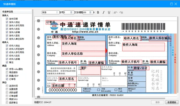Uncheck the 发件人地址 checkbox
This screenshot has height=106, width=180.
(7, 22)
